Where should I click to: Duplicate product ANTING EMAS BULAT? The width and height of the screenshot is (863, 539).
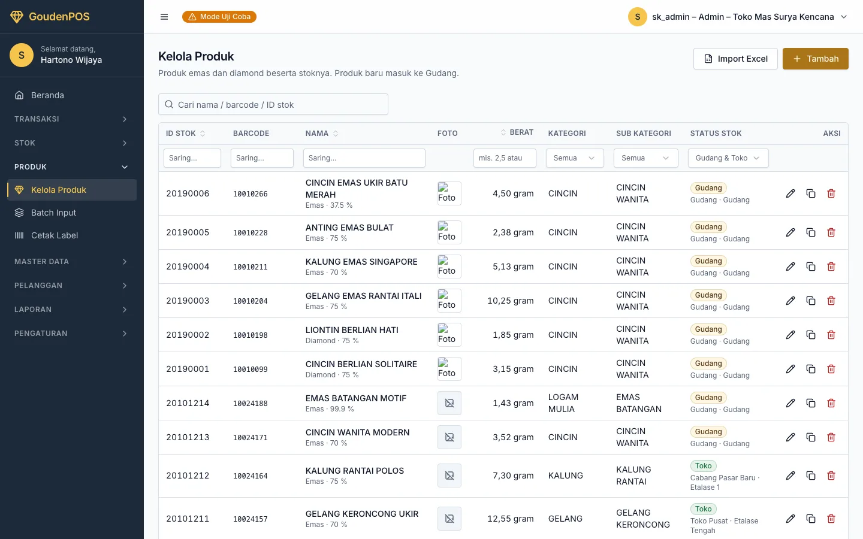[811, 232]
